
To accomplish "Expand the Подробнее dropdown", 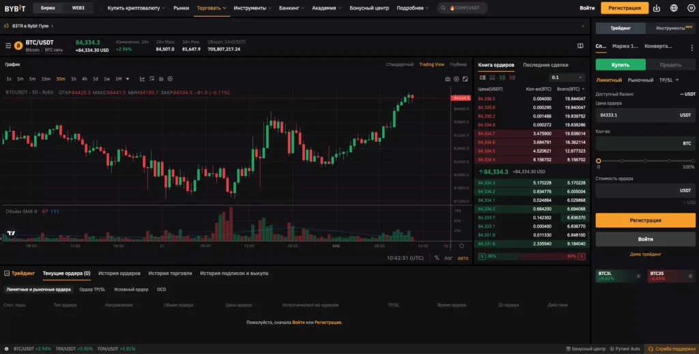I will [x=413, y=8].
